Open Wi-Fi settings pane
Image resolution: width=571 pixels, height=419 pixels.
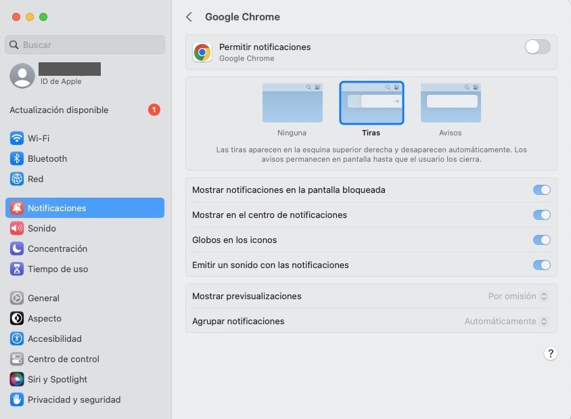pos(85,139)
